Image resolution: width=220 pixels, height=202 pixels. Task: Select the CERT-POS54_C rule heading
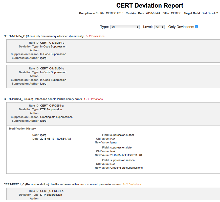click(x=43, y=99)
